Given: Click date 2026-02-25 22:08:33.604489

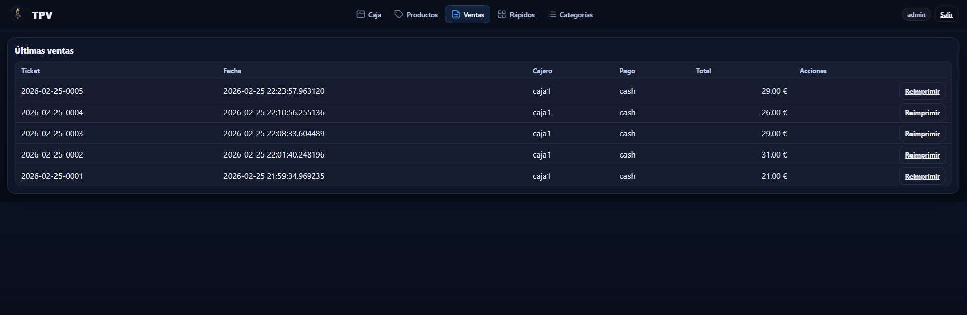Looking at the screenshot, I should pyautogui.click(x=274, y=133).
